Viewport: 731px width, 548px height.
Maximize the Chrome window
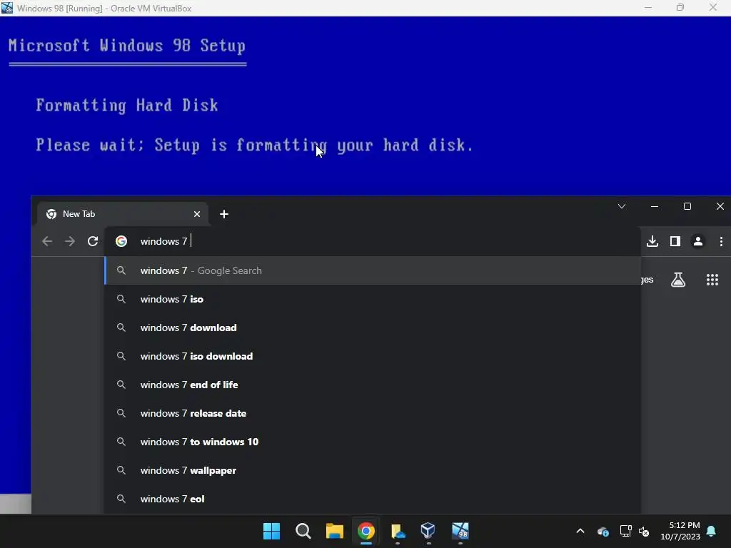click(687, 206)
